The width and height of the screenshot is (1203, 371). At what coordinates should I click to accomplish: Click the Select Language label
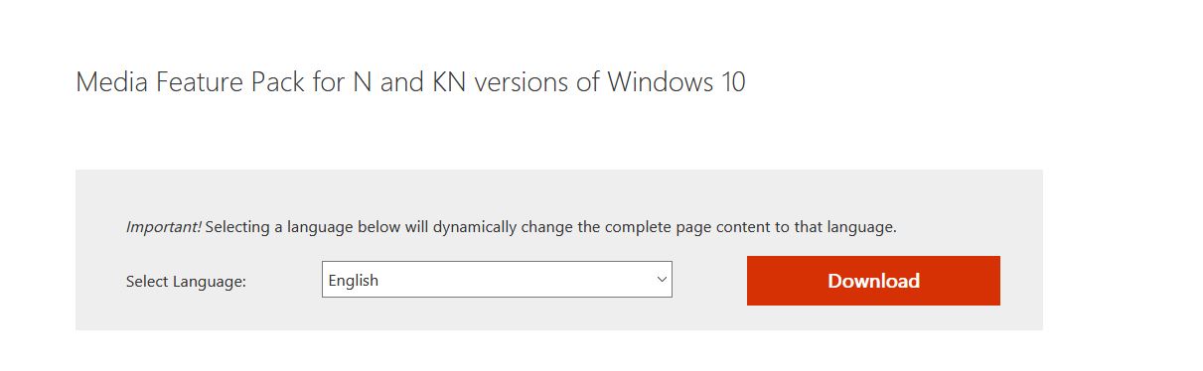click(x=186, y=282)
